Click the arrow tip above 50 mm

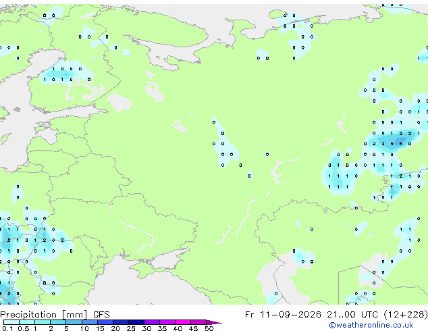[214, 322]
